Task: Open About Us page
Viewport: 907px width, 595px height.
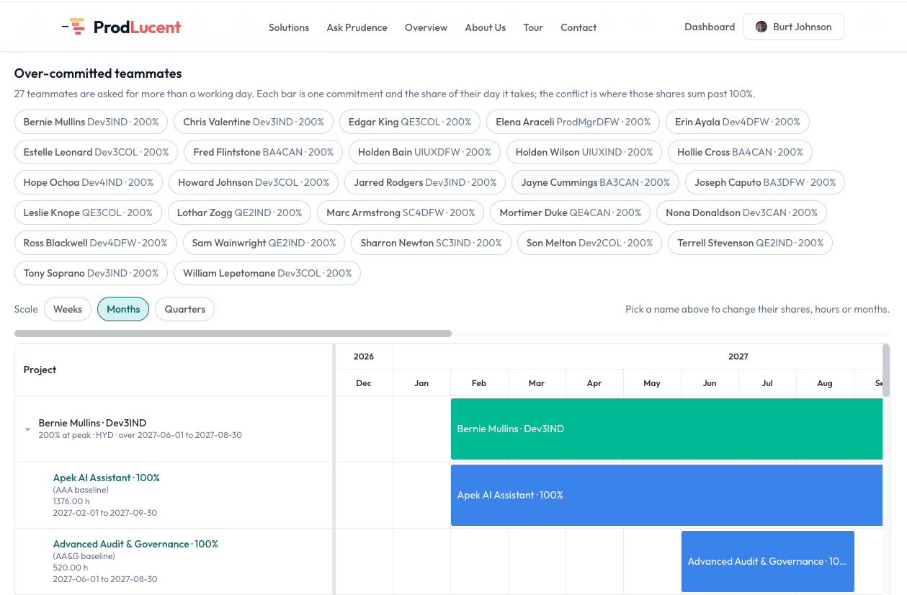Action: tap(485, 27)
